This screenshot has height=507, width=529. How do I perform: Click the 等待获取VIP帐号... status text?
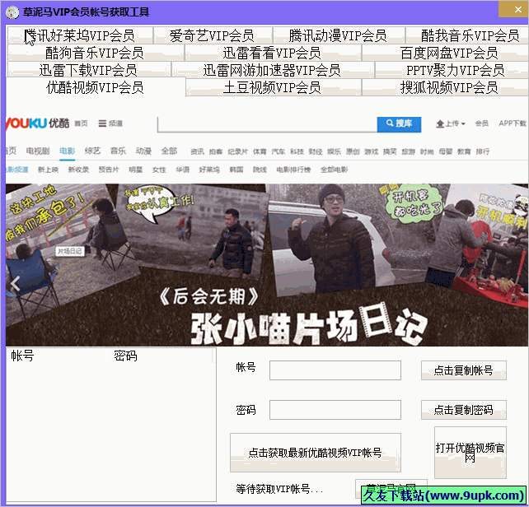[x=279, y=489]
